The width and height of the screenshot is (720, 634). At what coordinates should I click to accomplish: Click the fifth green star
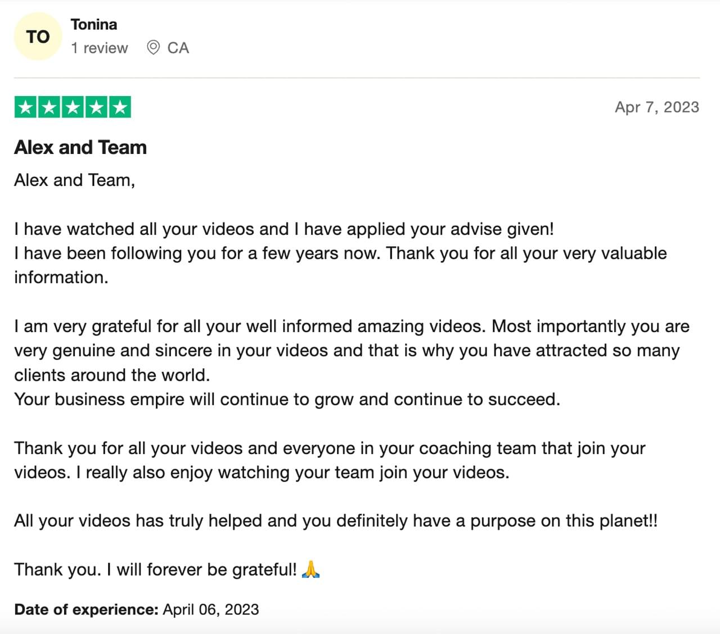pyautogui.click(x=120, y=107)
